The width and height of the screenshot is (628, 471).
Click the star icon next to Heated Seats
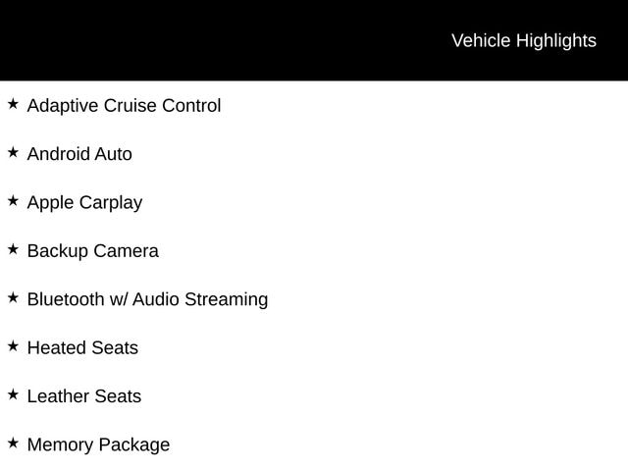point(13,345)
